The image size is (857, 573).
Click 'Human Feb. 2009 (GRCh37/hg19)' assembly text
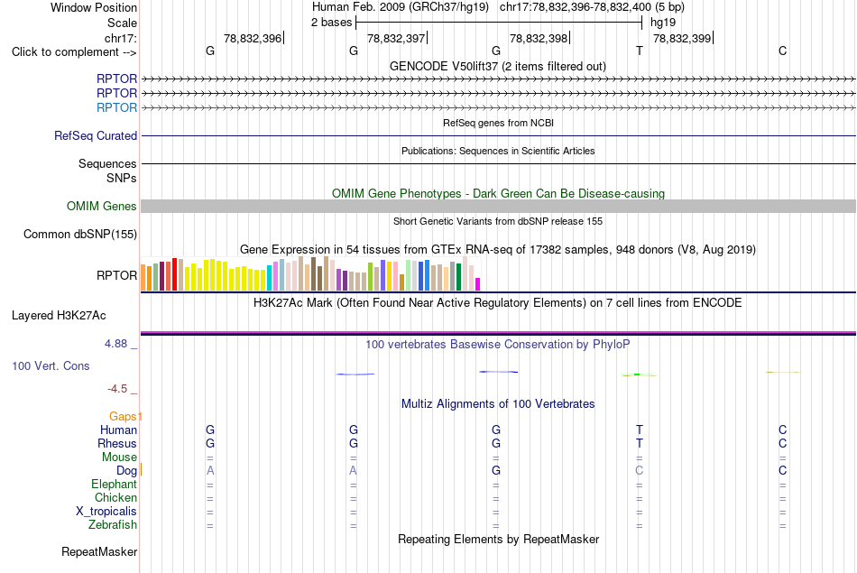pos(400,7)
